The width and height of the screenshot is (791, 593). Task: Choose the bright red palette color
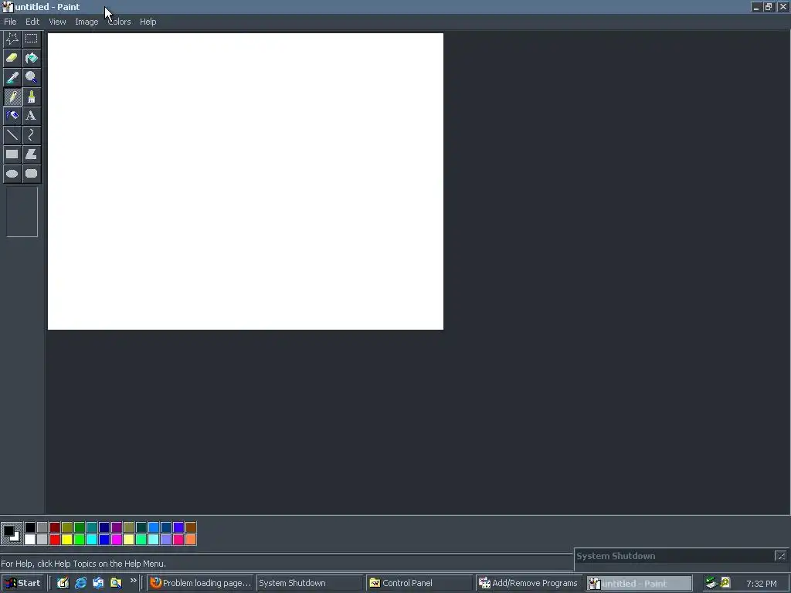pos(55,540)
